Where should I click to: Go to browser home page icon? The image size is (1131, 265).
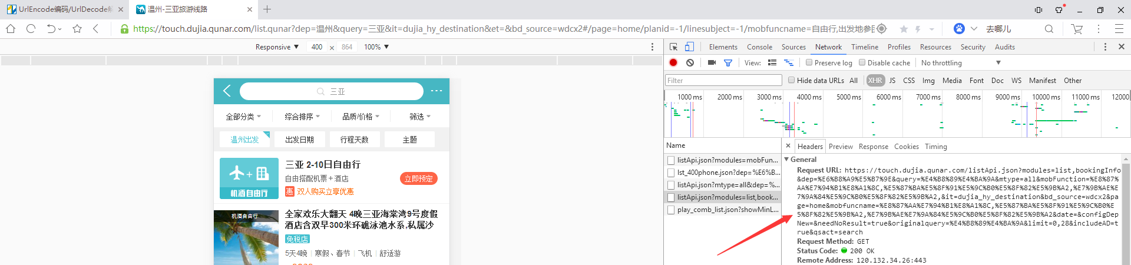point(11,28)
